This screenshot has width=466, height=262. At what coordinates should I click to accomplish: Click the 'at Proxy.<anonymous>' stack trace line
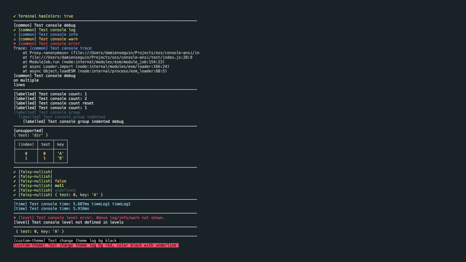111,53
